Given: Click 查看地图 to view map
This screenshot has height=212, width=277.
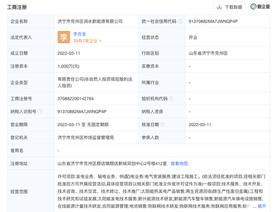Looking at the screenshot, I should pyautogui.click(x=179, y=164).
